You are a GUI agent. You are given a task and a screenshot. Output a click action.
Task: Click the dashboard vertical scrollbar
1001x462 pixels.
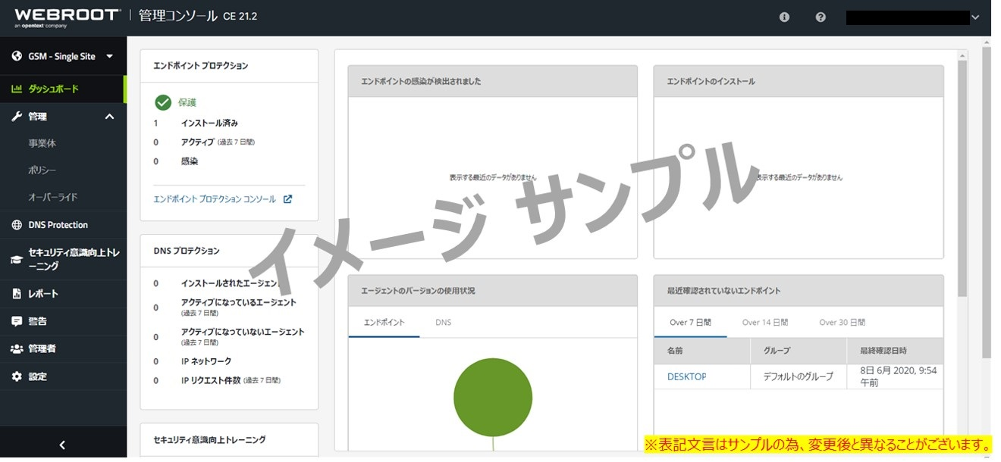tap(962, 178)
